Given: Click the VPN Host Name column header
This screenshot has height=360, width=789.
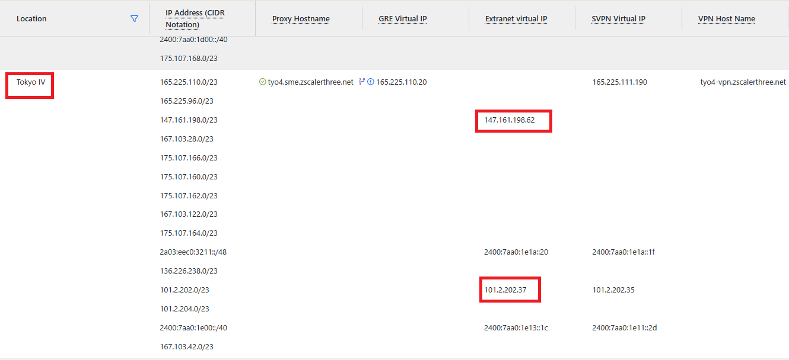Looking at the screenshot, I should [727, 19].
